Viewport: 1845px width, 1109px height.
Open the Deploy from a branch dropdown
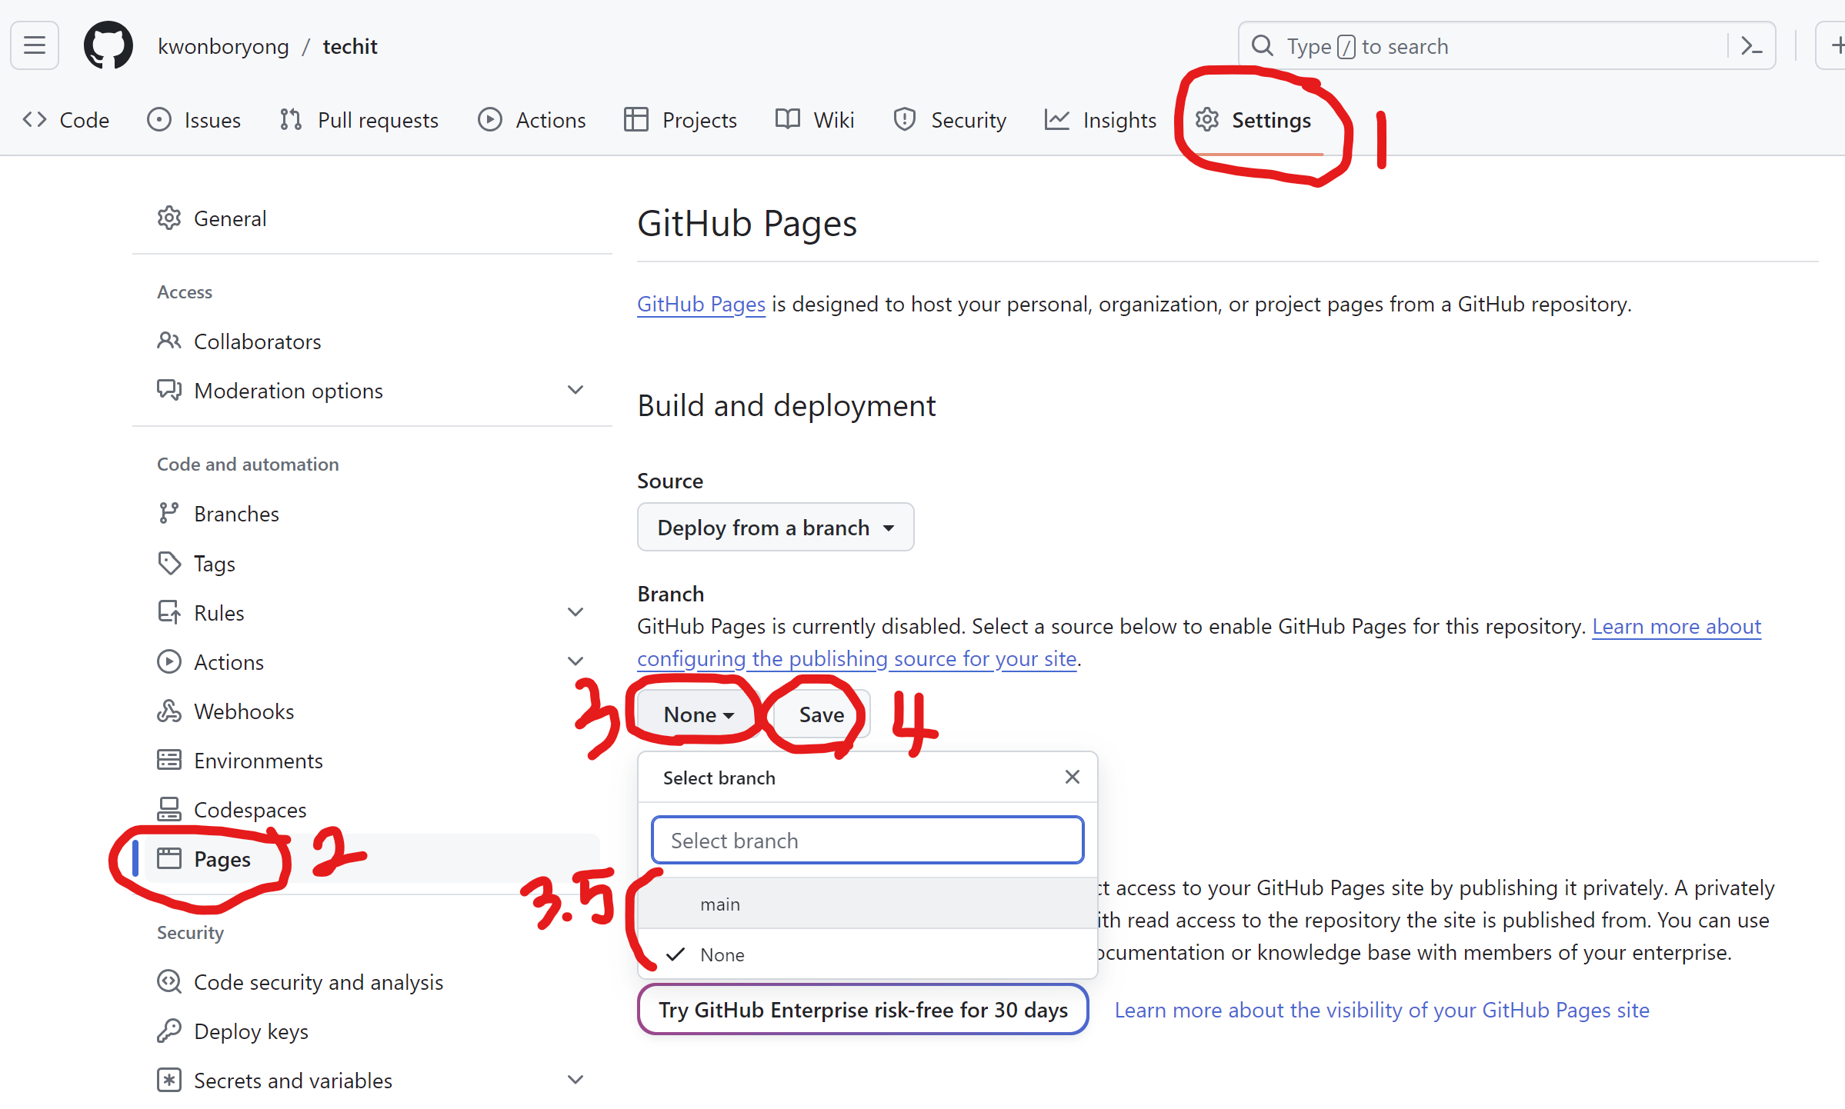[x=776, y=528]
